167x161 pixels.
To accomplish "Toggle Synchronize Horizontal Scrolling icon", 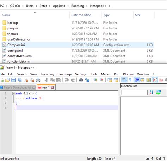I will [116, 80].
